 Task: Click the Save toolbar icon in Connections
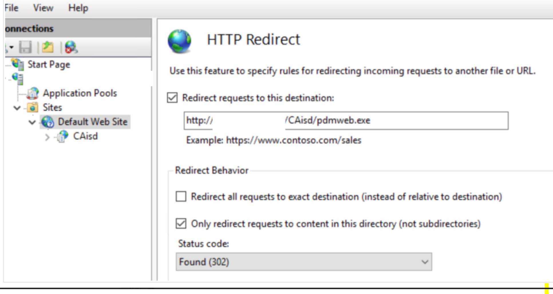tap(25, 47)
